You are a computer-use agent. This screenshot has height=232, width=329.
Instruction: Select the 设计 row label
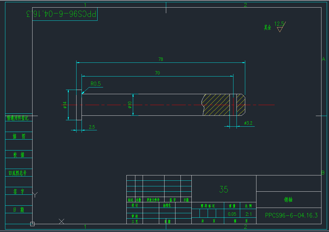135,205
